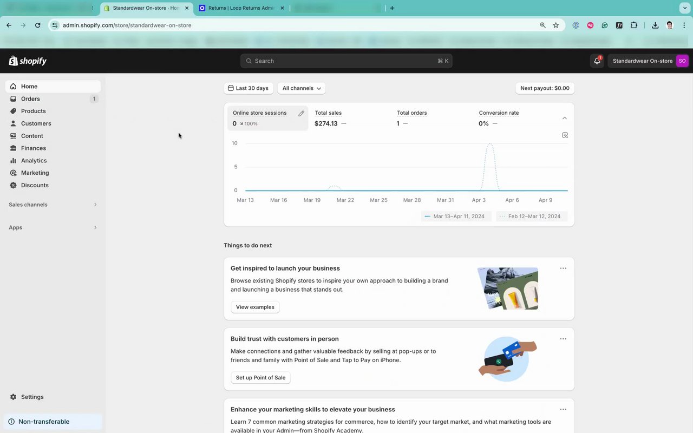Open the browser extensions puzzle icon
693x433 pixels.
coord(634,25)
